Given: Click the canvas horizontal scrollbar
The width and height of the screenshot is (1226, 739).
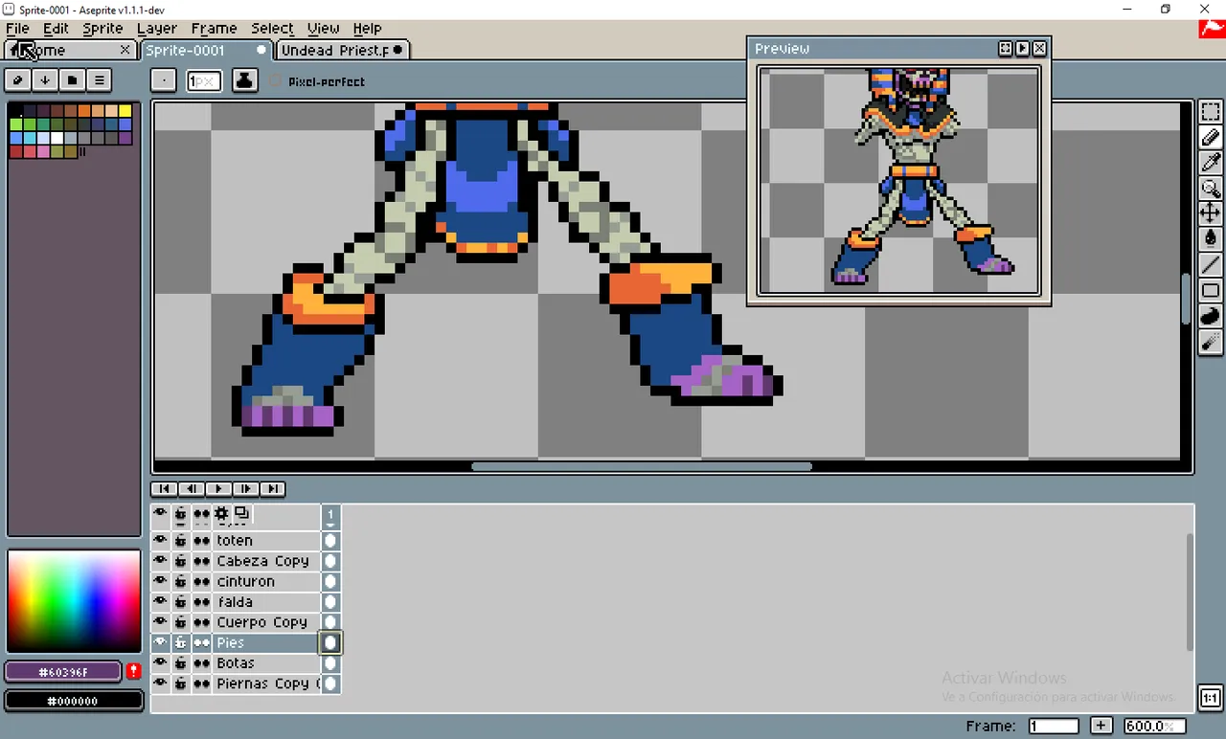Looking at the screenshot, I should (642, 467).
